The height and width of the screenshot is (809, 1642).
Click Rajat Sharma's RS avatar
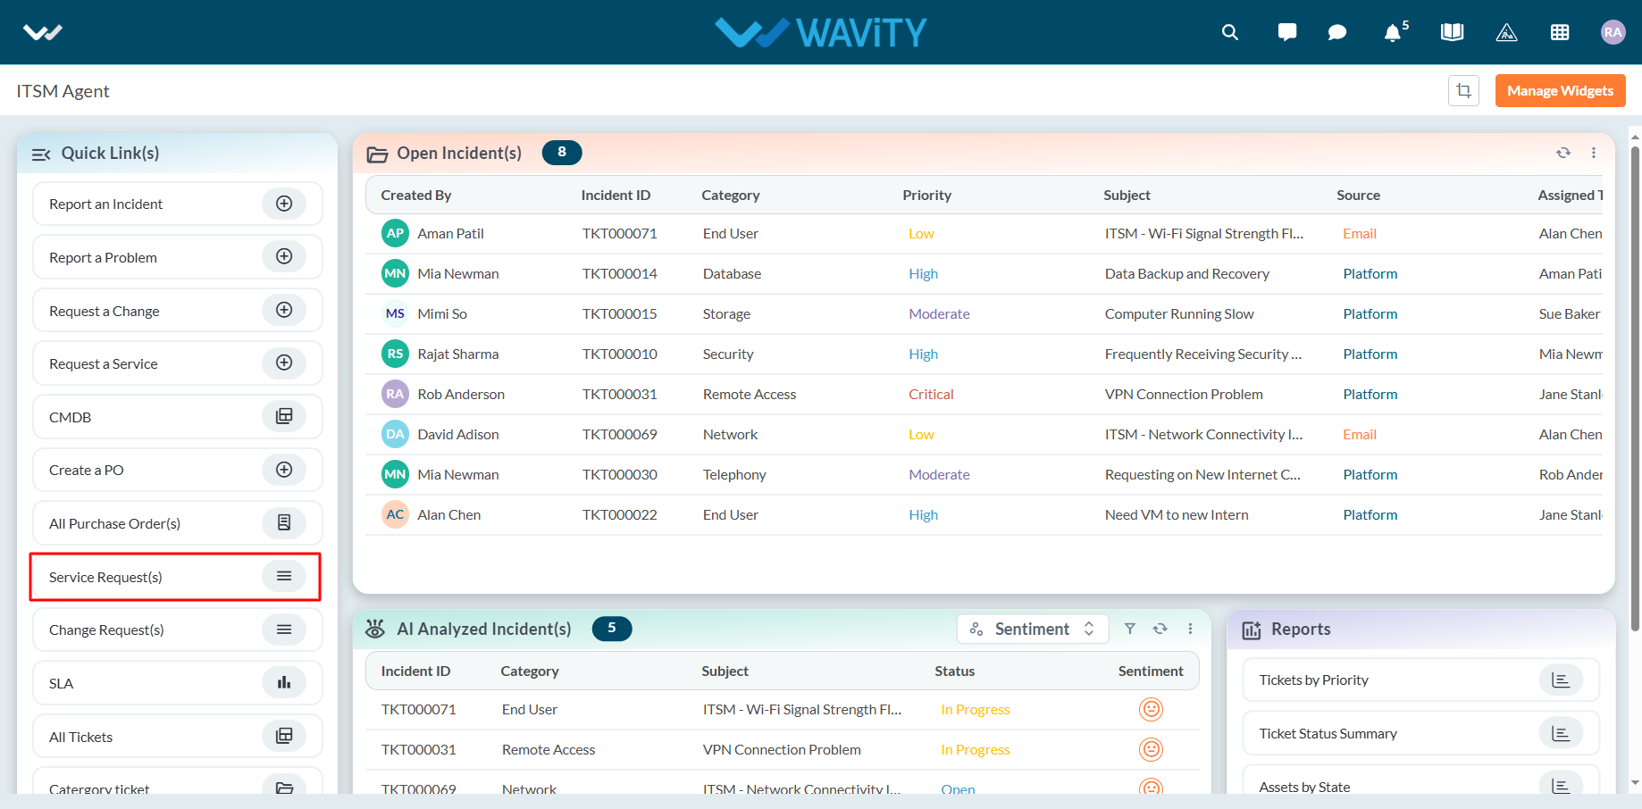point(395,354)
